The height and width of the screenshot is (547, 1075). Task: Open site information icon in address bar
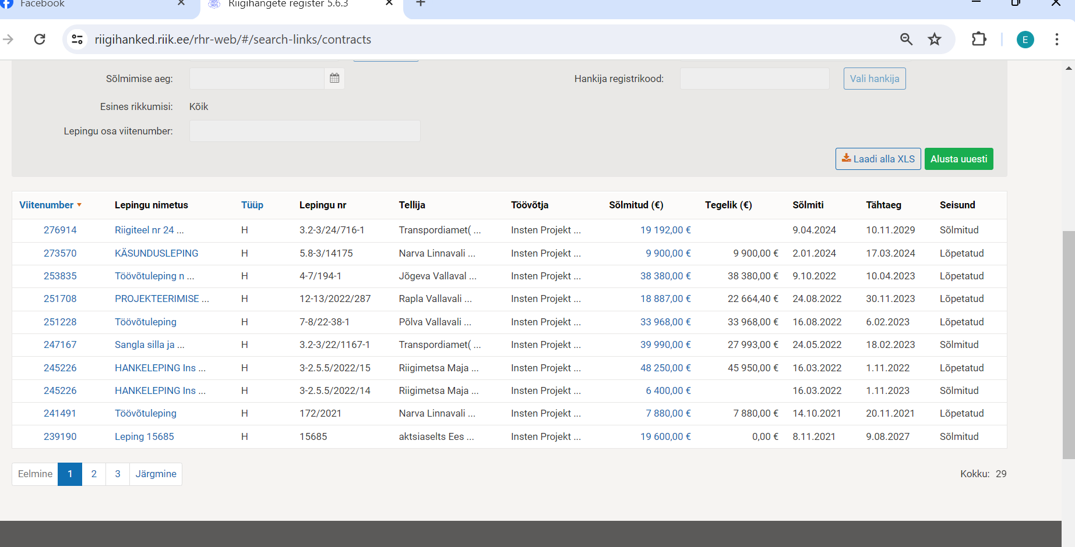(77, 39)
